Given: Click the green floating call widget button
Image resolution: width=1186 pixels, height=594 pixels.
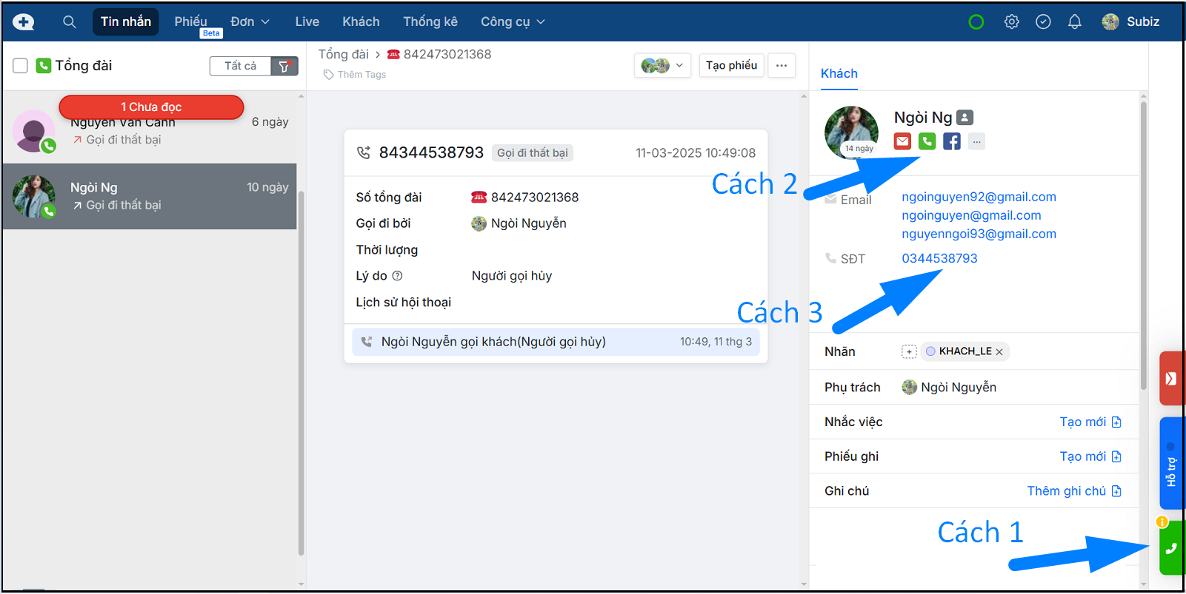Looking at the screenshot, I should click(1170, 549).
